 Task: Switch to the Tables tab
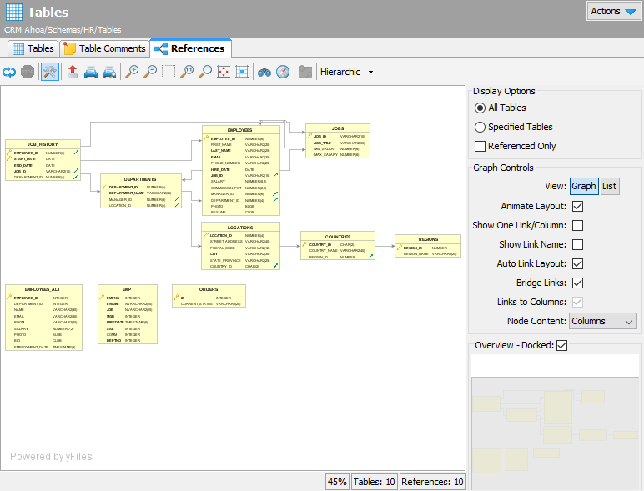tap(33, 48)
